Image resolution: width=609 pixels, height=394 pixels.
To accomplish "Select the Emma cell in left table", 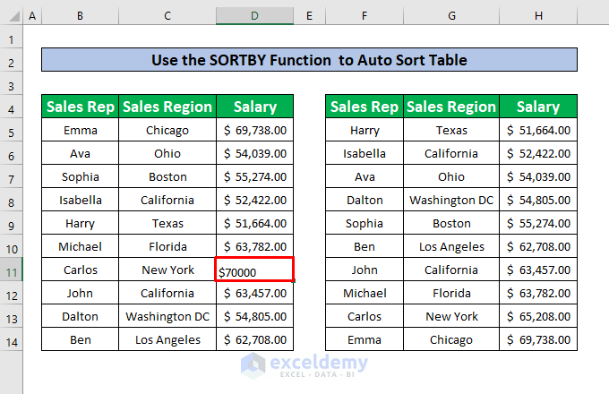I will pyautogui.click(x=81, y=131).
